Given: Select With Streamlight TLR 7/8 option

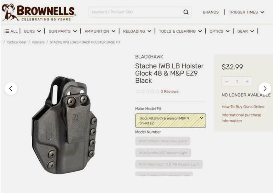Looking at the screenshot, I should [x=169, y=164].
